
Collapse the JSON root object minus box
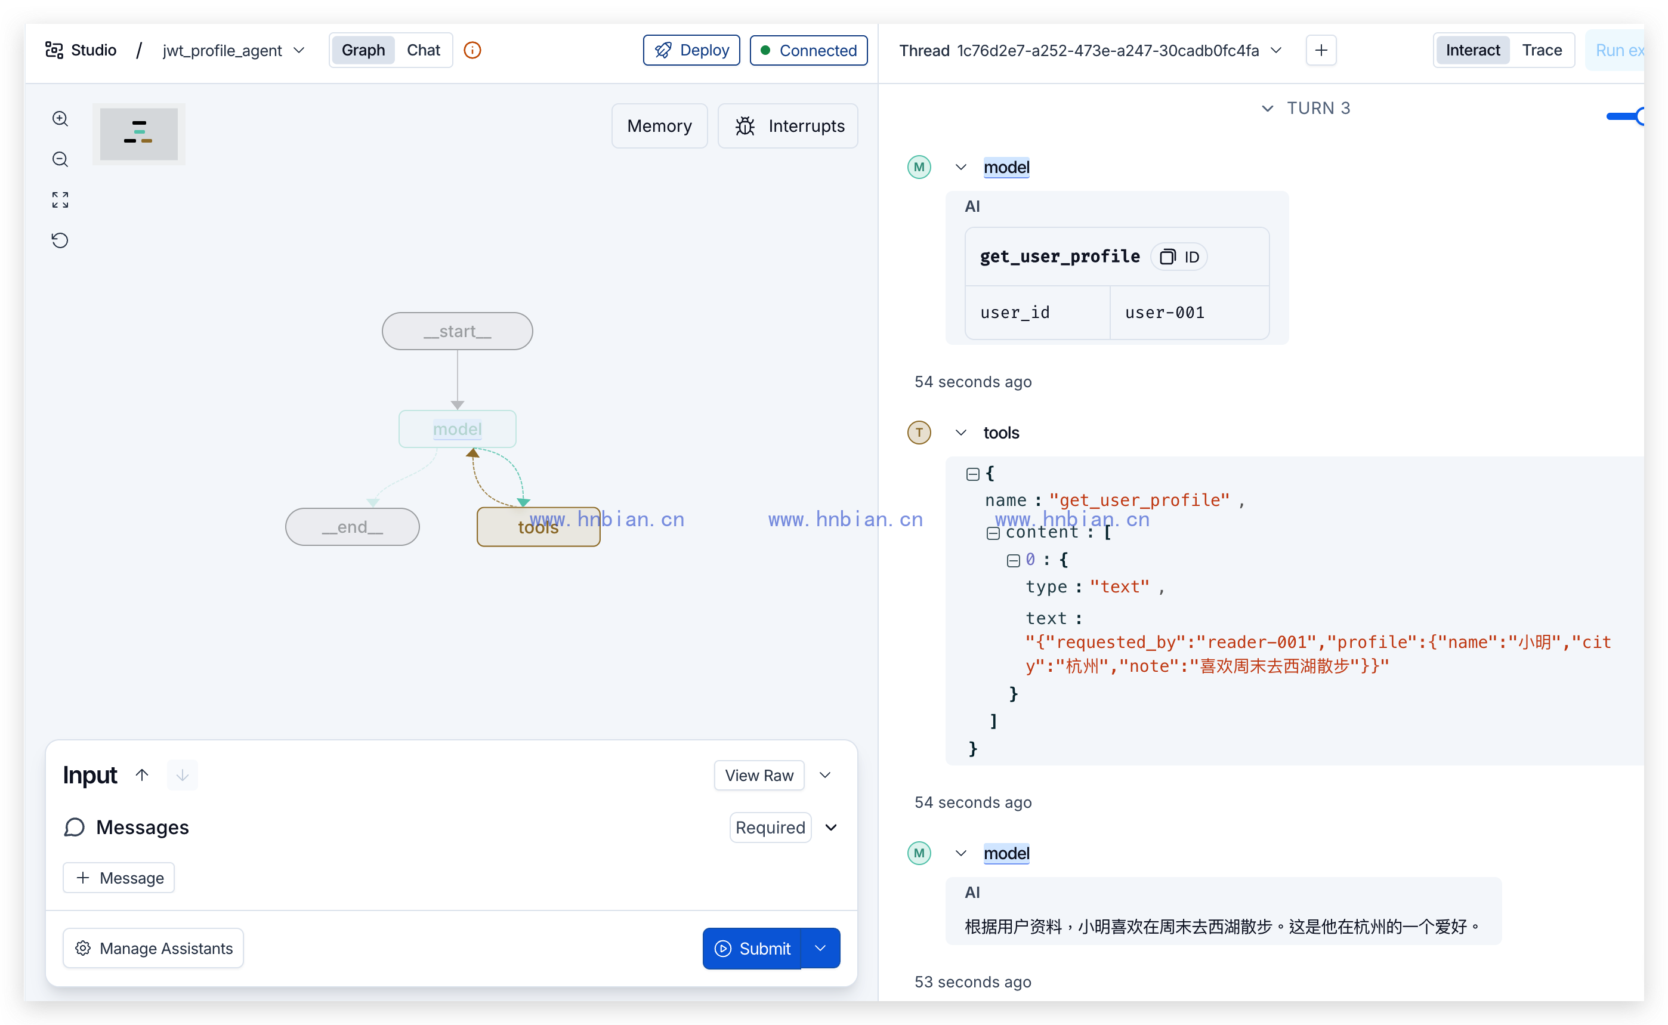click(972, 474)
